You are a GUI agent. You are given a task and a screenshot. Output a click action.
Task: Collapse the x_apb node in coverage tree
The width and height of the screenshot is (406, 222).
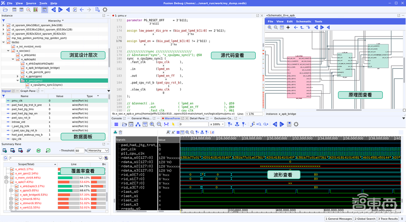coord(6,182)
